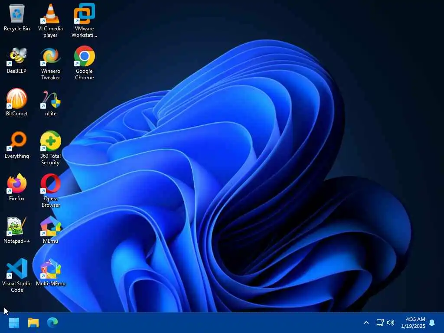Select the MEmu desktop icon
Screen dimensions: 444x333
coord(50,230)
